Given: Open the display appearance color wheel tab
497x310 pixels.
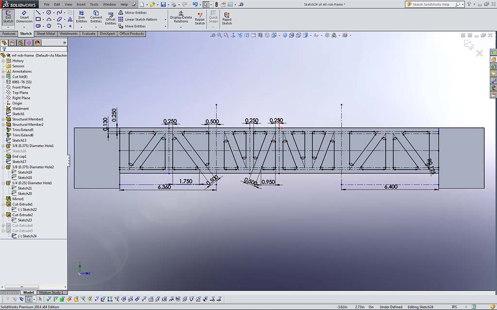Looking at the screenshot, I should [x=37, y=43].
